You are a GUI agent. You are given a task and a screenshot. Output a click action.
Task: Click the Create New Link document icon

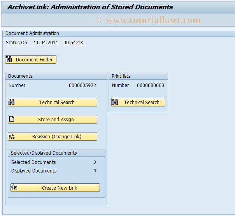click(14, 187)
